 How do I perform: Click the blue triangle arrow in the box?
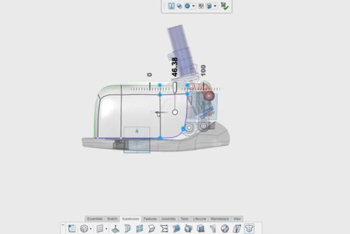coord(137,131)
